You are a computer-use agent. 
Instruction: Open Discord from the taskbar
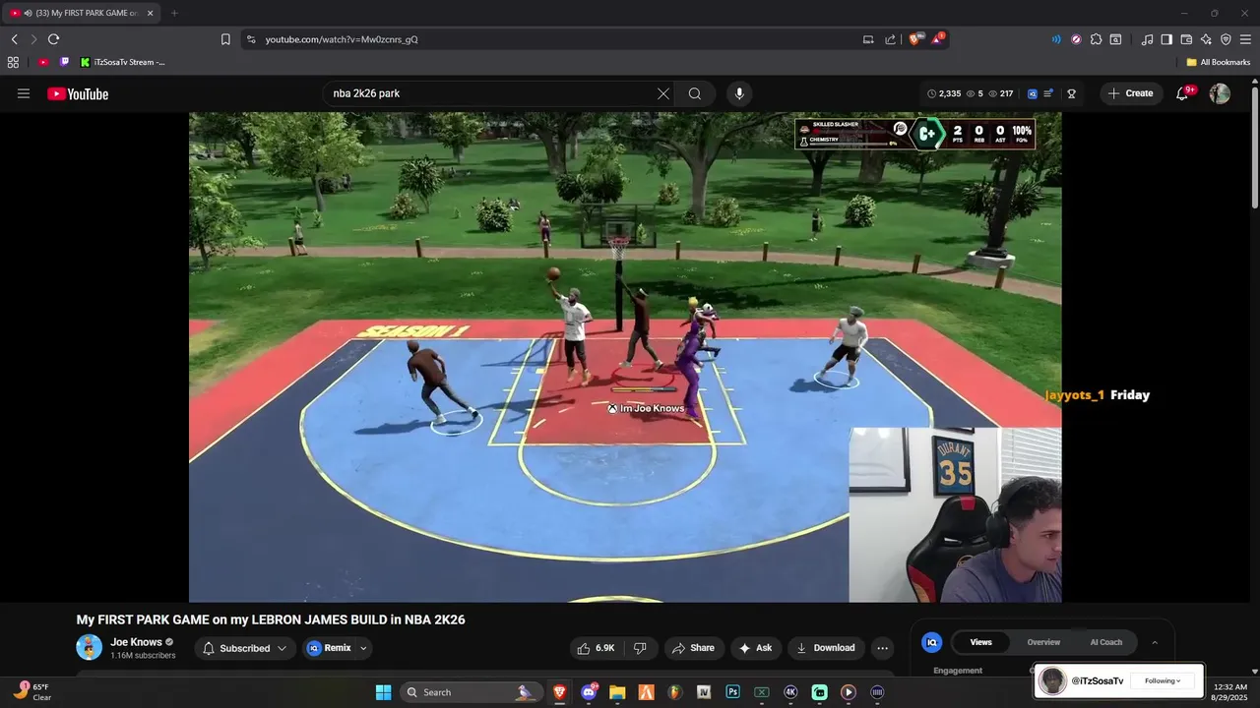[x=589, y=692]
